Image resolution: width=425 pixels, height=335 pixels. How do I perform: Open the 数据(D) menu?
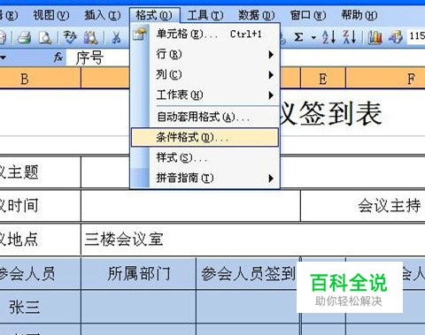click(x=256, y=15)
